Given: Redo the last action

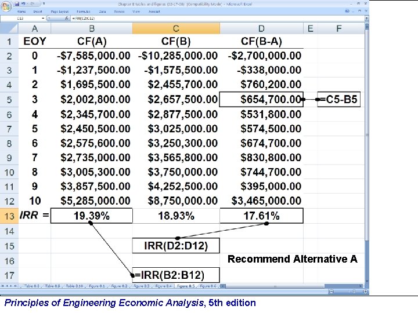Looking at the screenshot, I should click(33, 3).
